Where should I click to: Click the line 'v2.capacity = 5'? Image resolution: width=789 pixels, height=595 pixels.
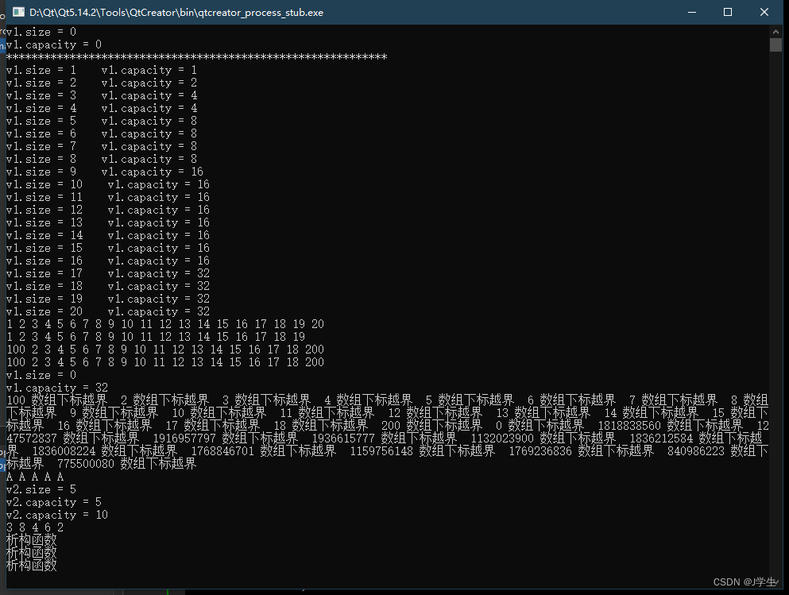pos(54,503)
